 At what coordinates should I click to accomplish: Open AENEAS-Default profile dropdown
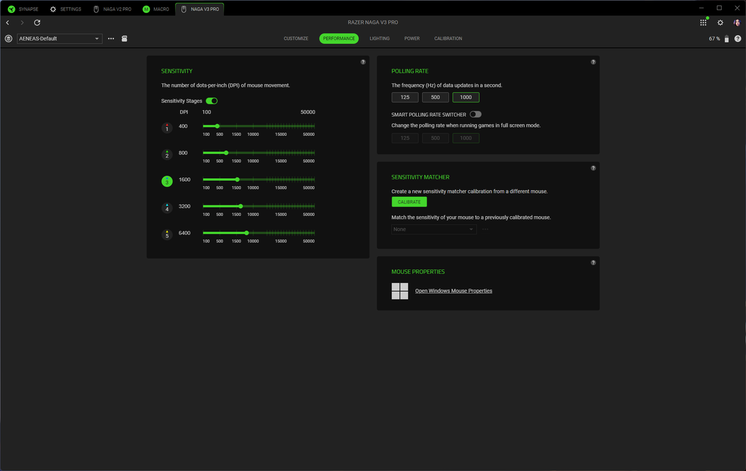59,38
